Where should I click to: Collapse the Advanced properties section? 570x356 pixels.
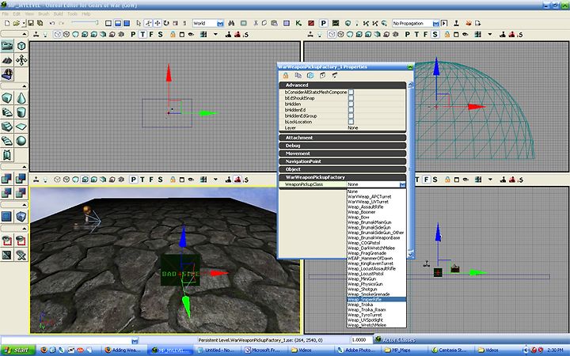pyautogui.click(x=343, y=85)
